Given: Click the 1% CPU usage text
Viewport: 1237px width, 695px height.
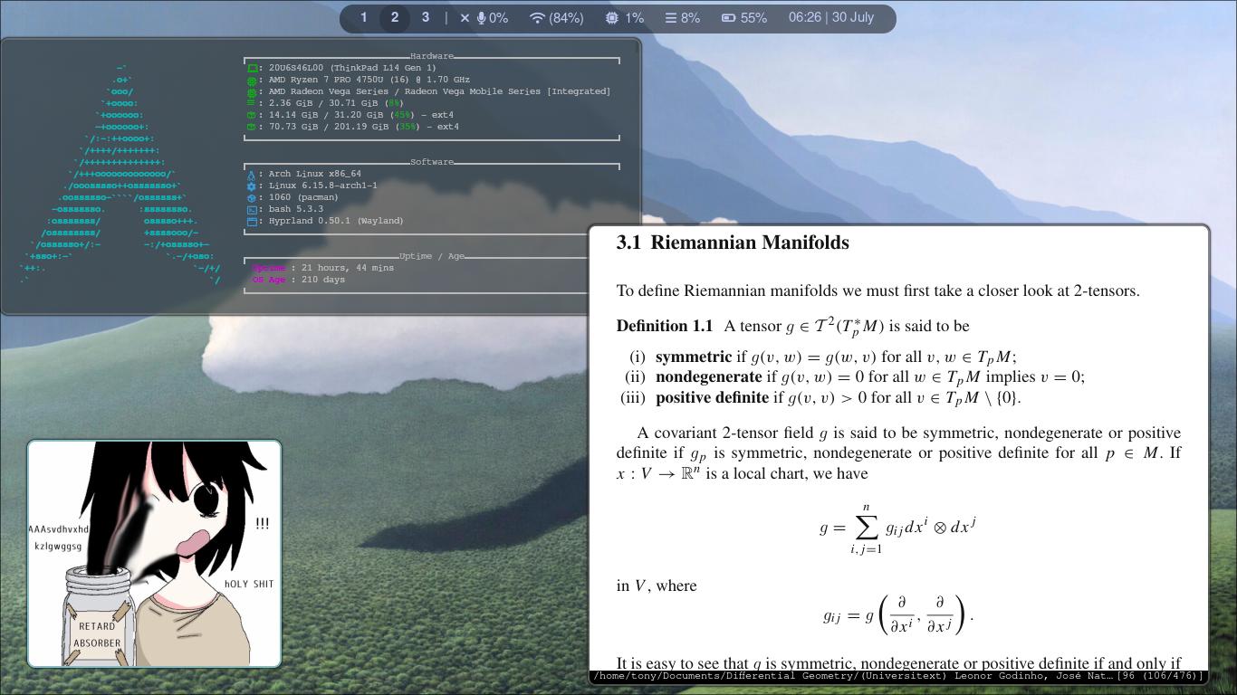Looking at the screenshot, I should (635, 18).
